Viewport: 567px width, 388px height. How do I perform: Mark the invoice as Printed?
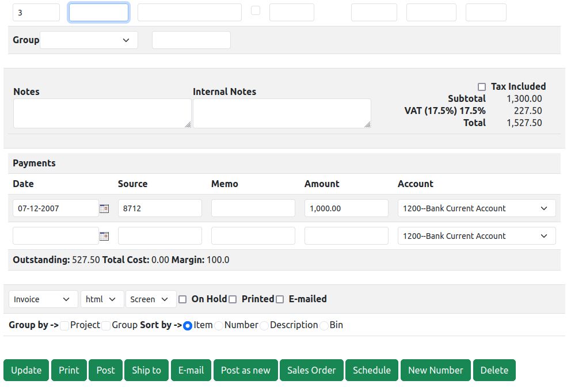point(233,299)
